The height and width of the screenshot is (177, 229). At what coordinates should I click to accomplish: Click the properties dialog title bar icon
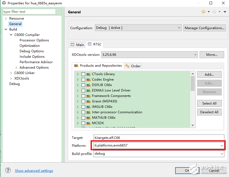pos(4,3)
